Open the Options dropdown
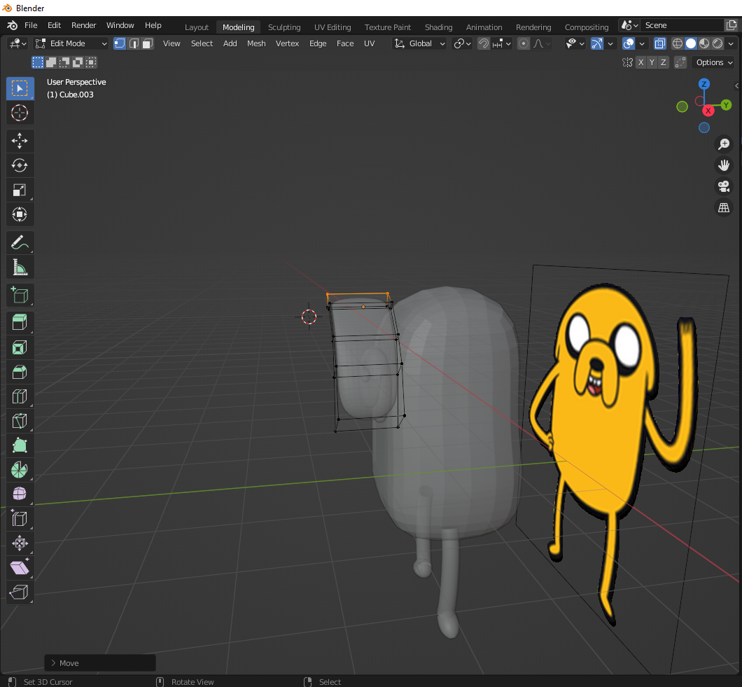The width and height of the screenshot is (742, 687). 713,62
